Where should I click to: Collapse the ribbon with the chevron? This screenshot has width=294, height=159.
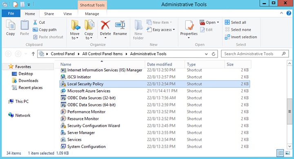[281, 13]
